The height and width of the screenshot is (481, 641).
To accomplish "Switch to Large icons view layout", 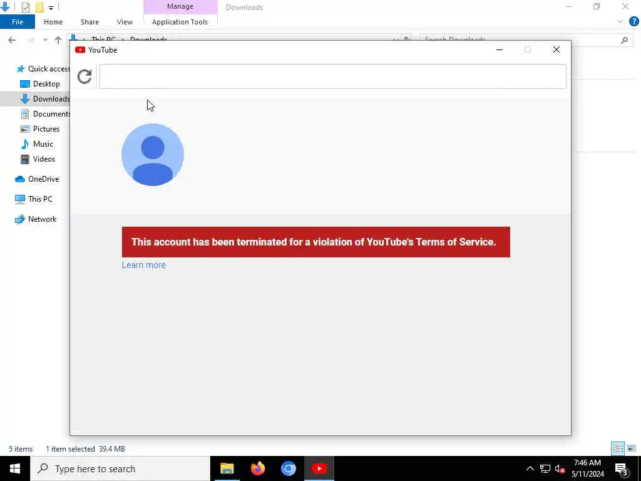I will (632, 448).
